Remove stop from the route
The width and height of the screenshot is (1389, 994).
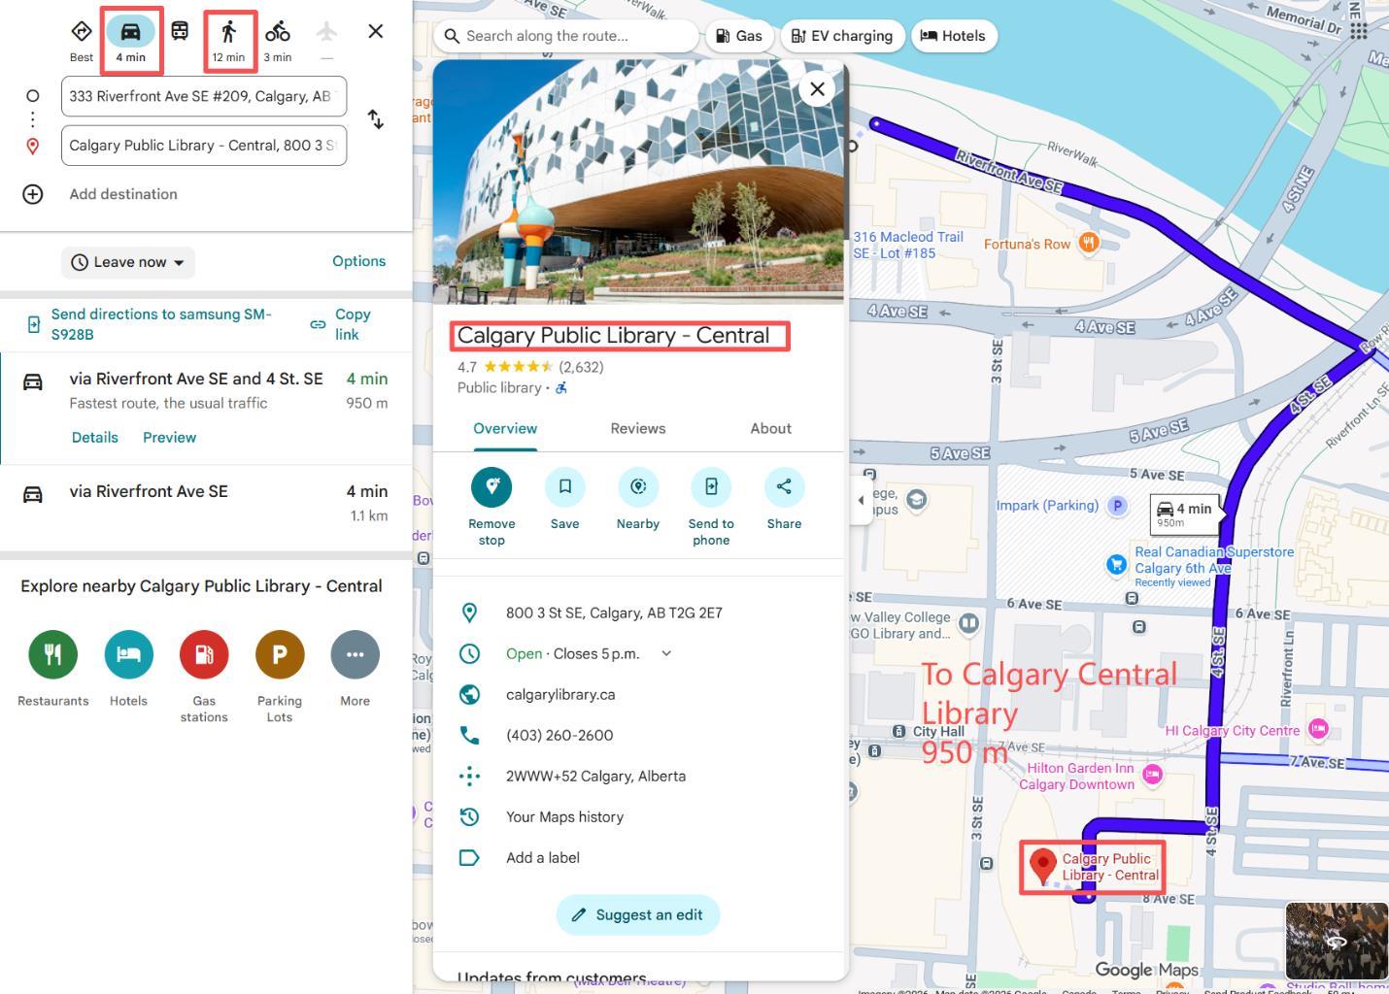tap(491, 507)
